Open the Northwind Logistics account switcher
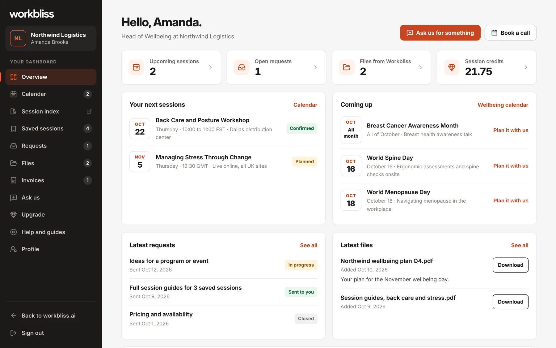The width and height of the screenshot is (556, 348). click(x=51, y=38)
